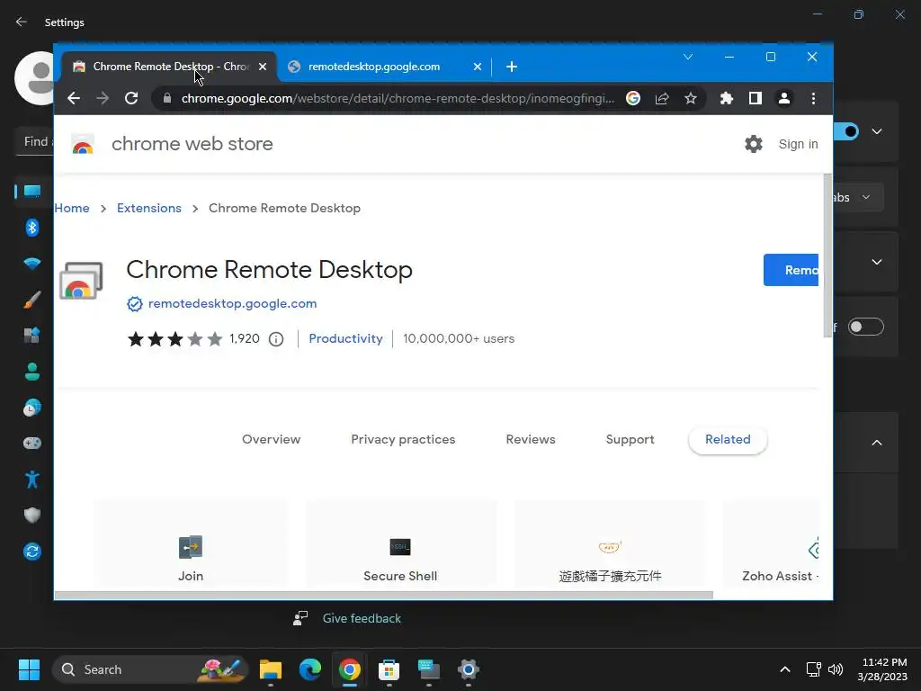Open the Overview tab

coord(272,439)
